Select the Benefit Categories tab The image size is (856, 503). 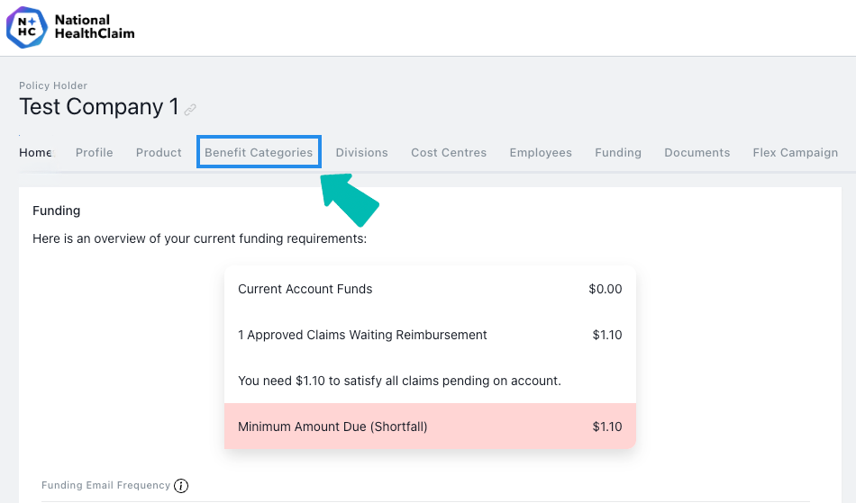coord(259,152)
